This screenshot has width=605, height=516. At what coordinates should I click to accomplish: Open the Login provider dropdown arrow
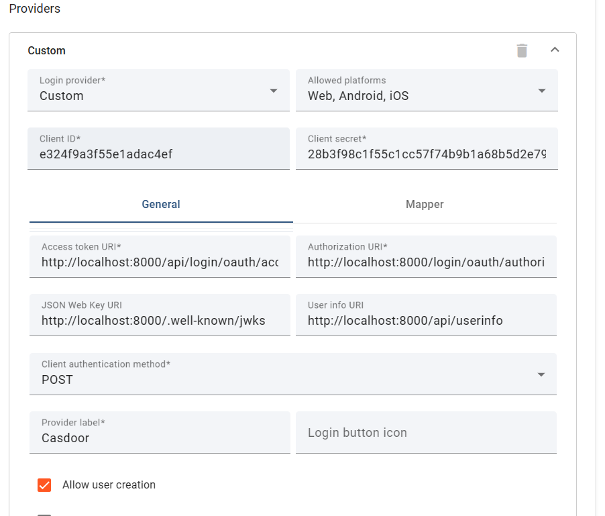[274, 90]
